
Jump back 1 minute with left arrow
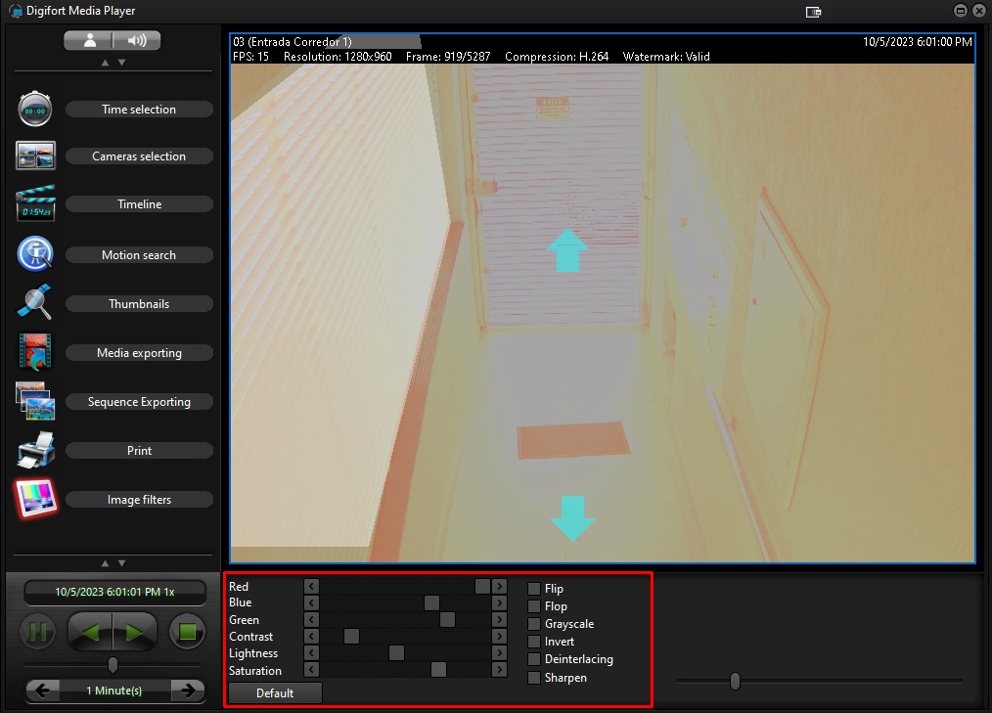pyautogui.click(x=42, y=691)
